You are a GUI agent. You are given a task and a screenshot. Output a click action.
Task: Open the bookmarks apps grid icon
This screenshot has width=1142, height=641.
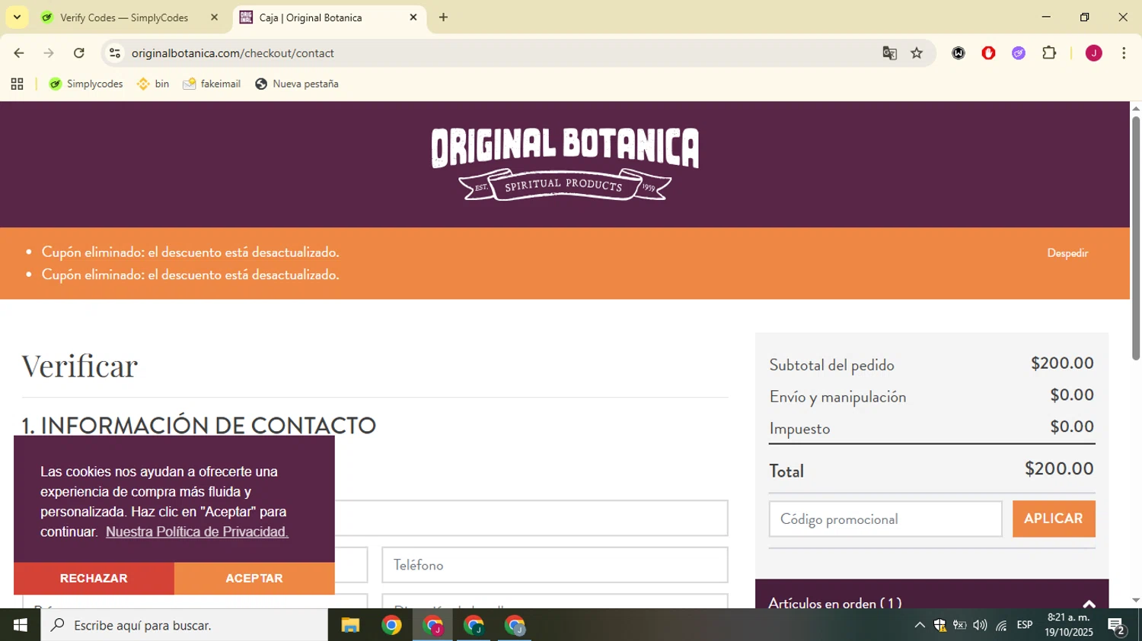point(17,84)
